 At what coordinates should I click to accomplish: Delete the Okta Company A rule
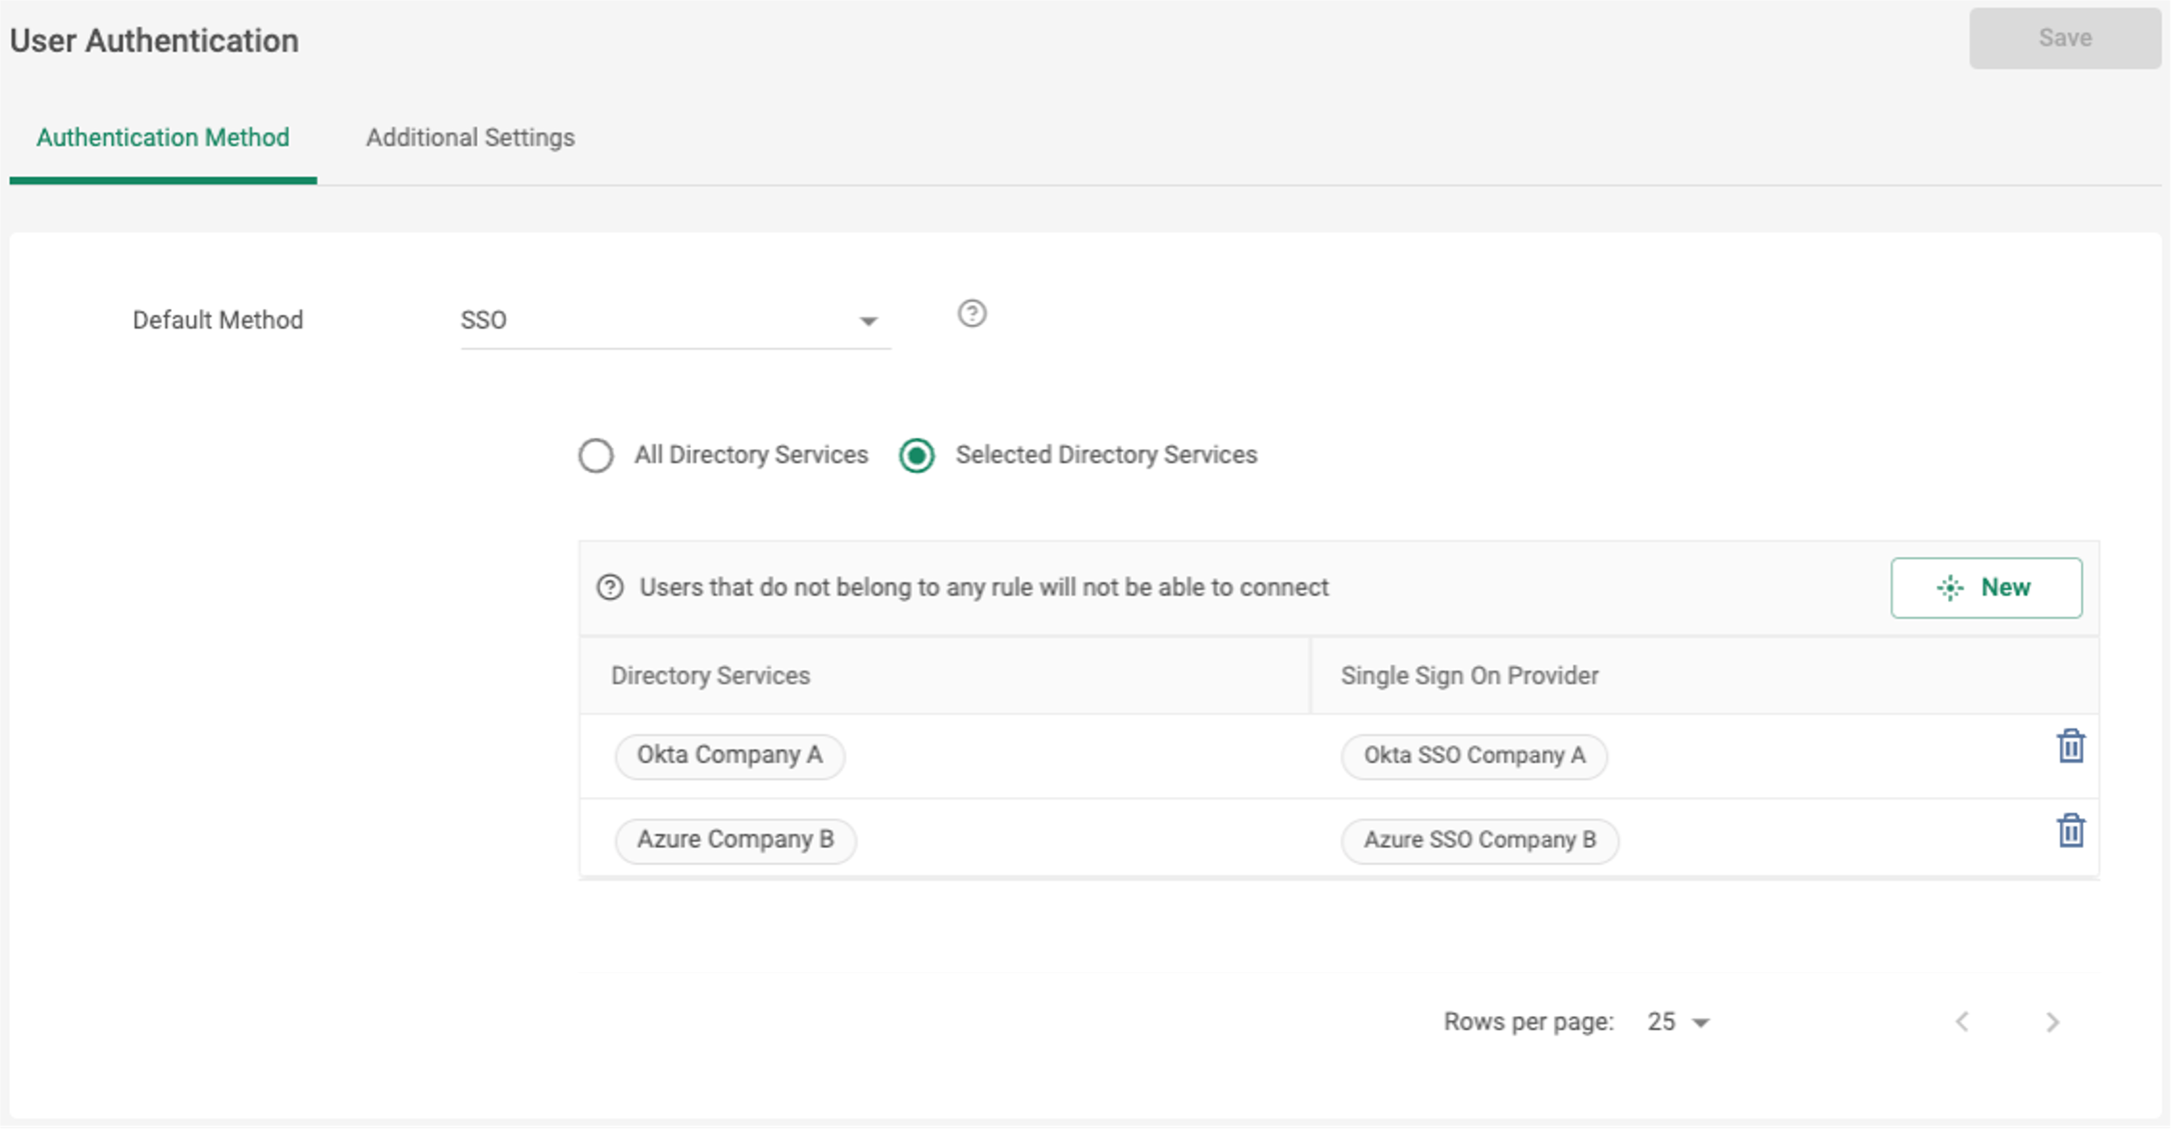pyautogui.click(x=2071, y=746)
